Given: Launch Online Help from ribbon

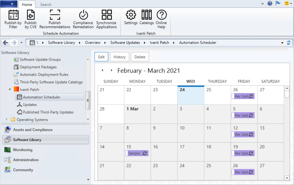Looking at the screenshot, I should tap(161, 15).
